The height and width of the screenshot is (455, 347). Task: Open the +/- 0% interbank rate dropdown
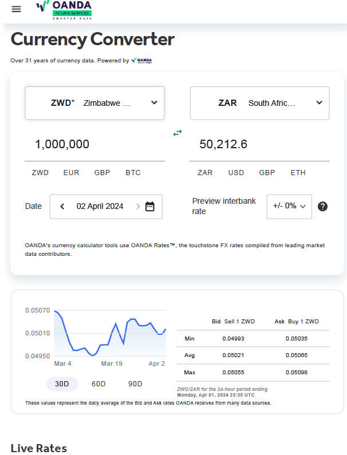[289, 206]
